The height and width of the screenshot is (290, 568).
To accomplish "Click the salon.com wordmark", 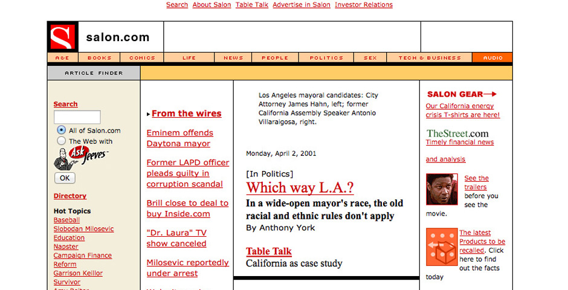I will tap(118, 37).
